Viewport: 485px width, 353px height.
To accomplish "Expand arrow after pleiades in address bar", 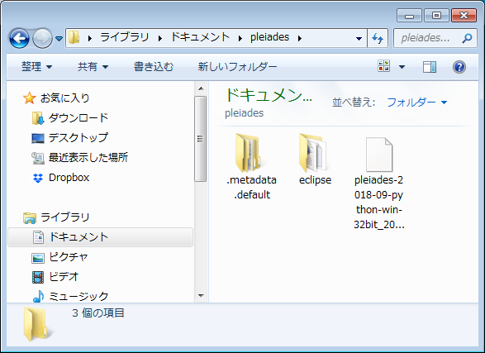I will pyautogui.click(x=300, y=38).
